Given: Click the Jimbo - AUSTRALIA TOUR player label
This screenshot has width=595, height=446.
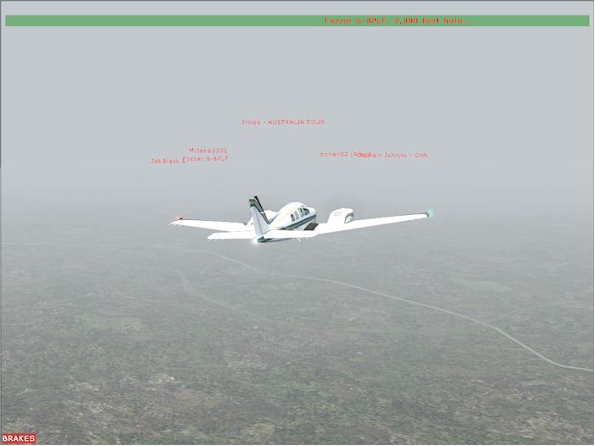Looking at the screenshot, I should tap(283, 122).
